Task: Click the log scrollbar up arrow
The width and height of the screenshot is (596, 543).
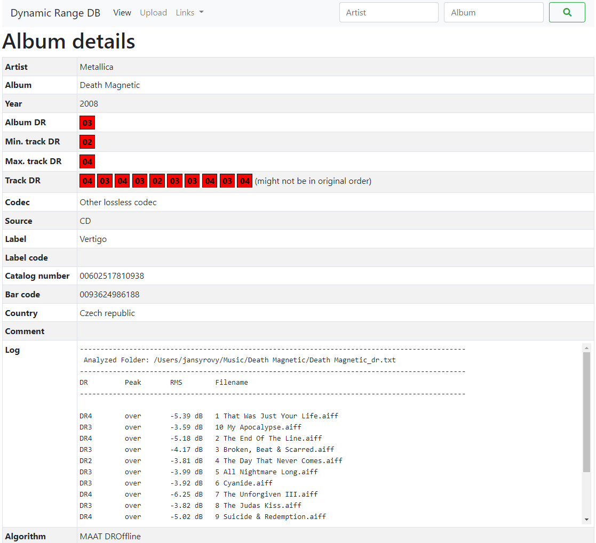Action: point(586,347)
